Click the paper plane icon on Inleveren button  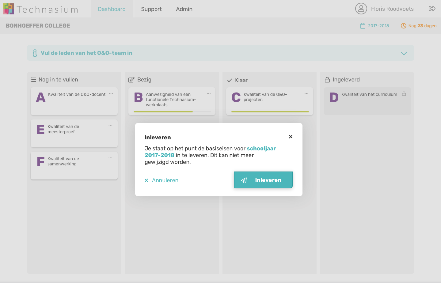244,180
